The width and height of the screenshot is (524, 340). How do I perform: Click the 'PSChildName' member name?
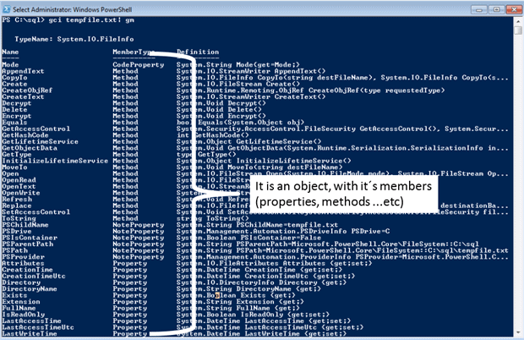[x=25, y=225]
